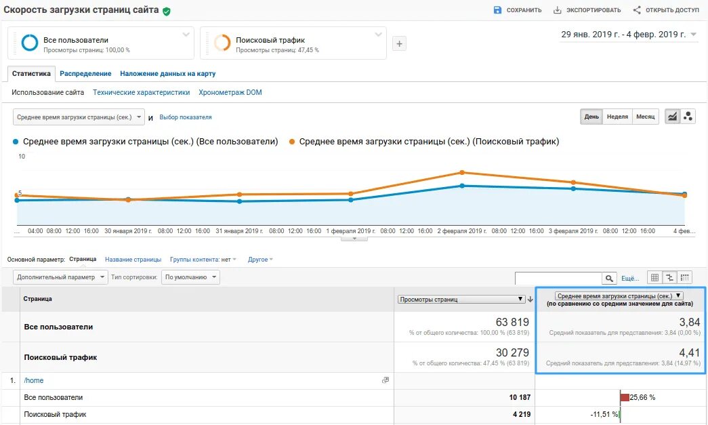Click the -11,51 % comparison value
Viewport: 708px width, 425px height.
(x=604, y=414)
